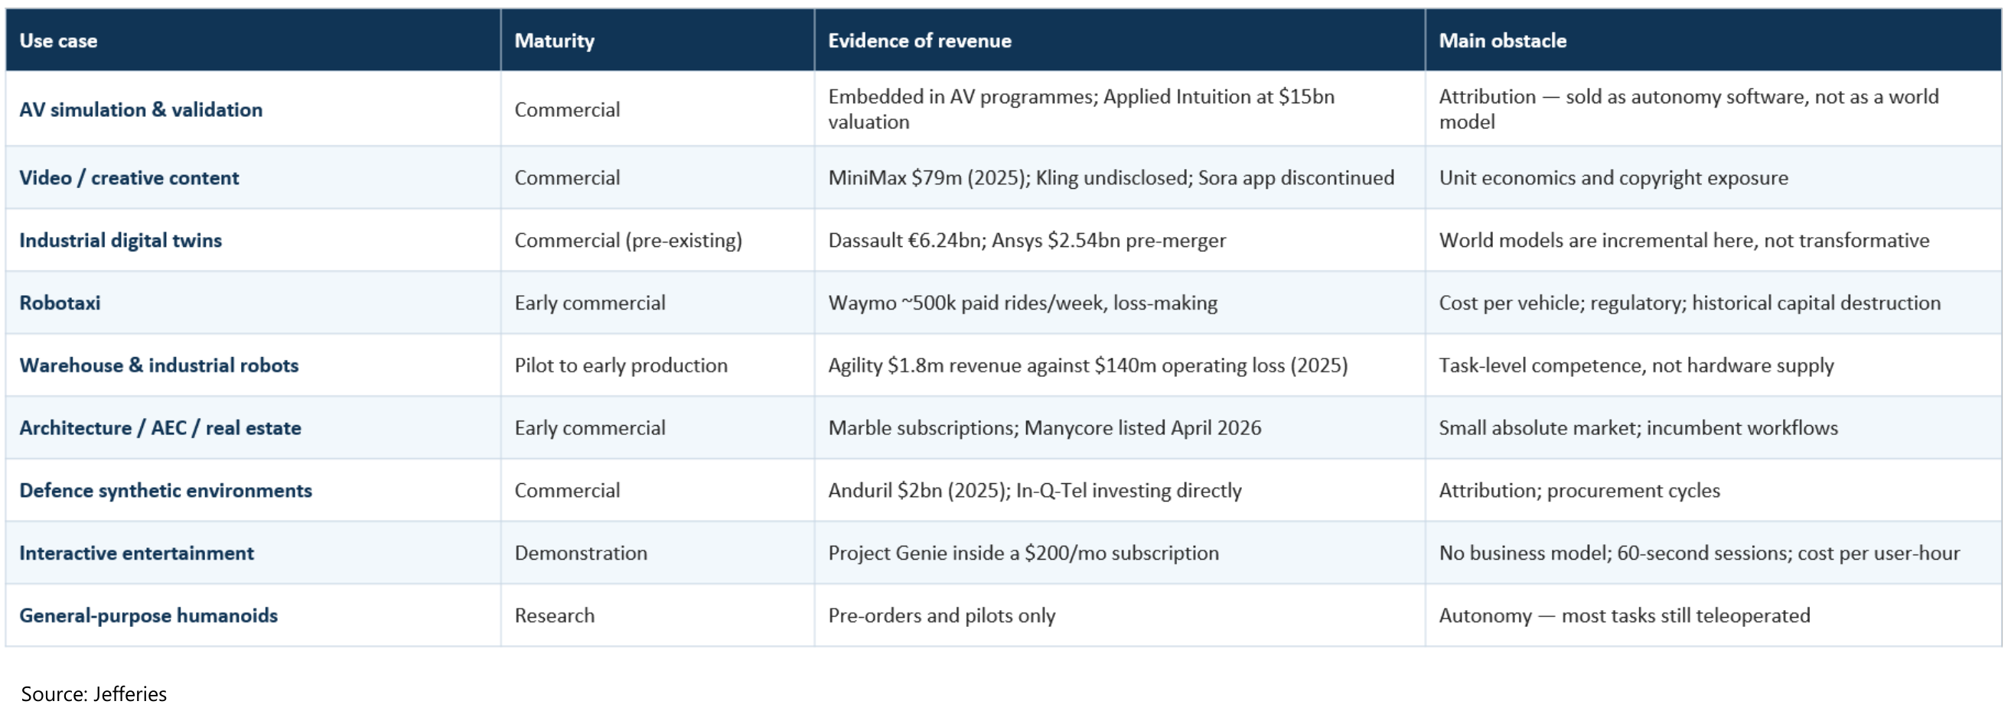Click 'Unit economics and copyright exposure' cell

[1713, 177]
